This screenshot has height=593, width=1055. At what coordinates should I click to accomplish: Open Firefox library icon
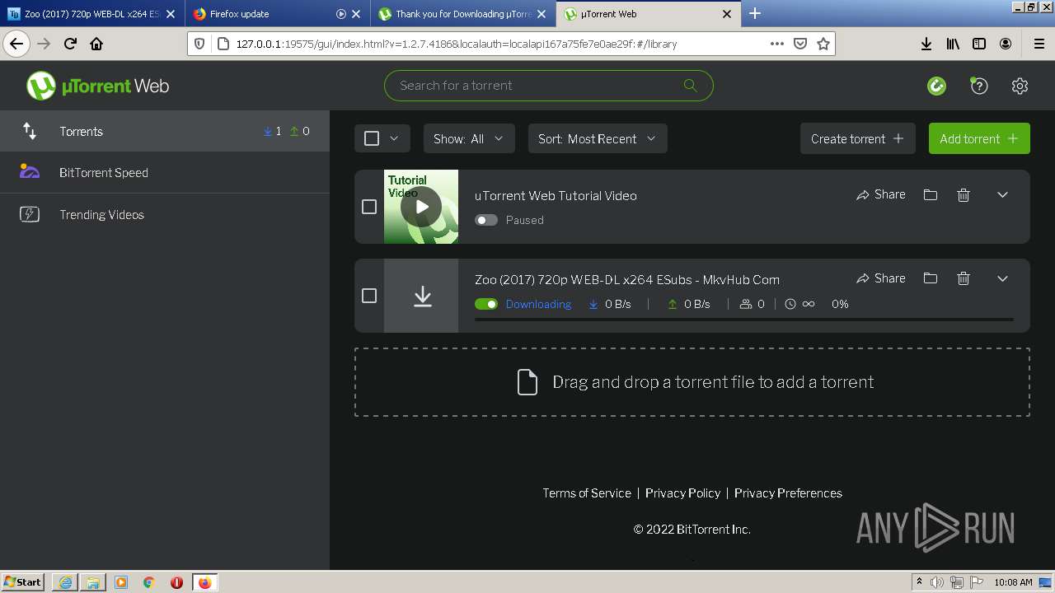click(x=953, y=44)
